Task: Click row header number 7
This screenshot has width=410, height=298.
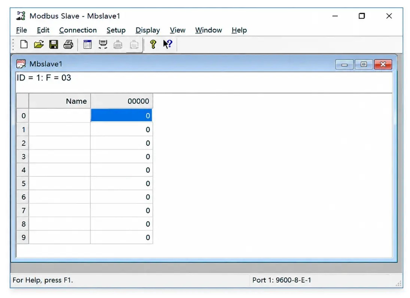Action: 23,210
